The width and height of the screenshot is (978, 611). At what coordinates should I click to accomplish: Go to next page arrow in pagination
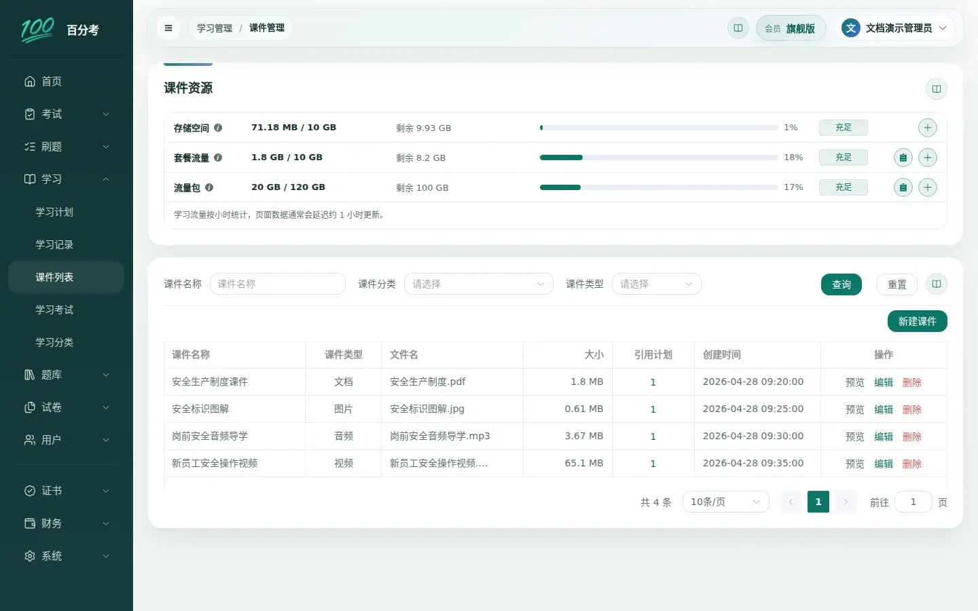(846, 502)
